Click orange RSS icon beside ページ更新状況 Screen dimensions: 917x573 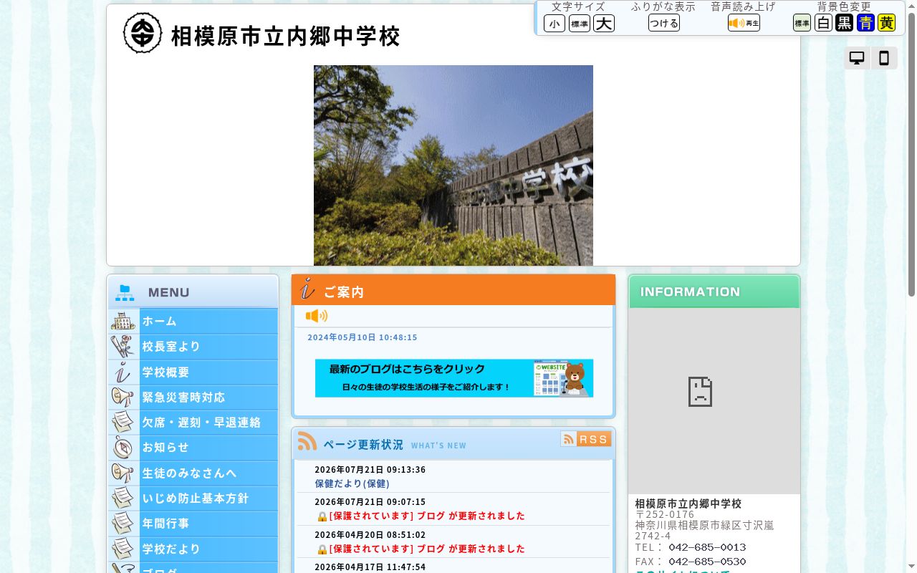(307, 441)
